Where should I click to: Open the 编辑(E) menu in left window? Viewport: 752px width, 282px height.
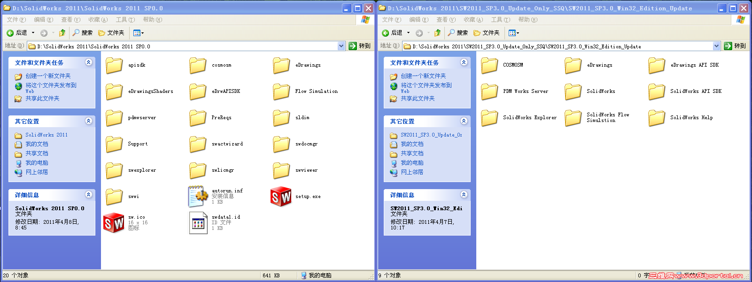click(43, 20)
